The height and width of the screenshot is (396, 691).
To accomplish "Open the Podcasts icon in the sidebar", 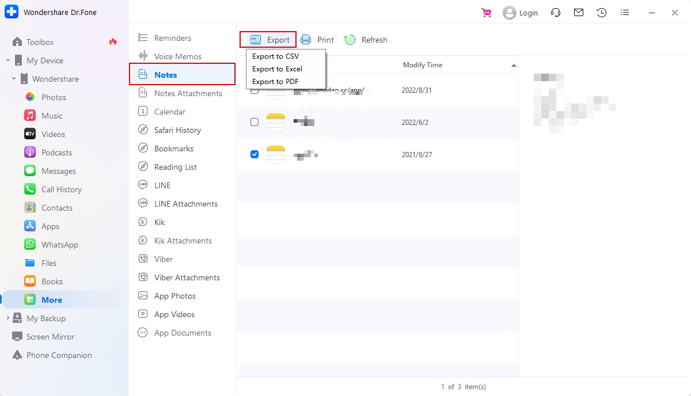I will pyautogui.click(x=30, y=153).
